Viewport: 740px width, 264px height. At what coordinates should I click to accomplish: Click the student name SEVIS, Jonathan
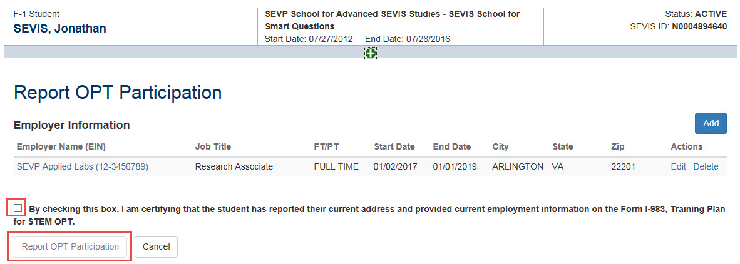click(60, 28)
